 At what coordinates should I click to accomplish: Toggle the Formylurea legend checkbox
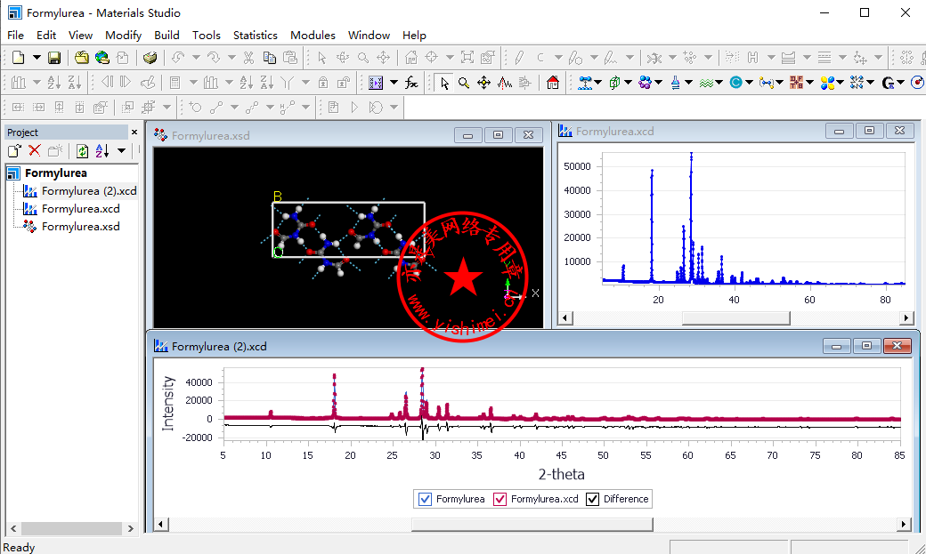point(426,499)
